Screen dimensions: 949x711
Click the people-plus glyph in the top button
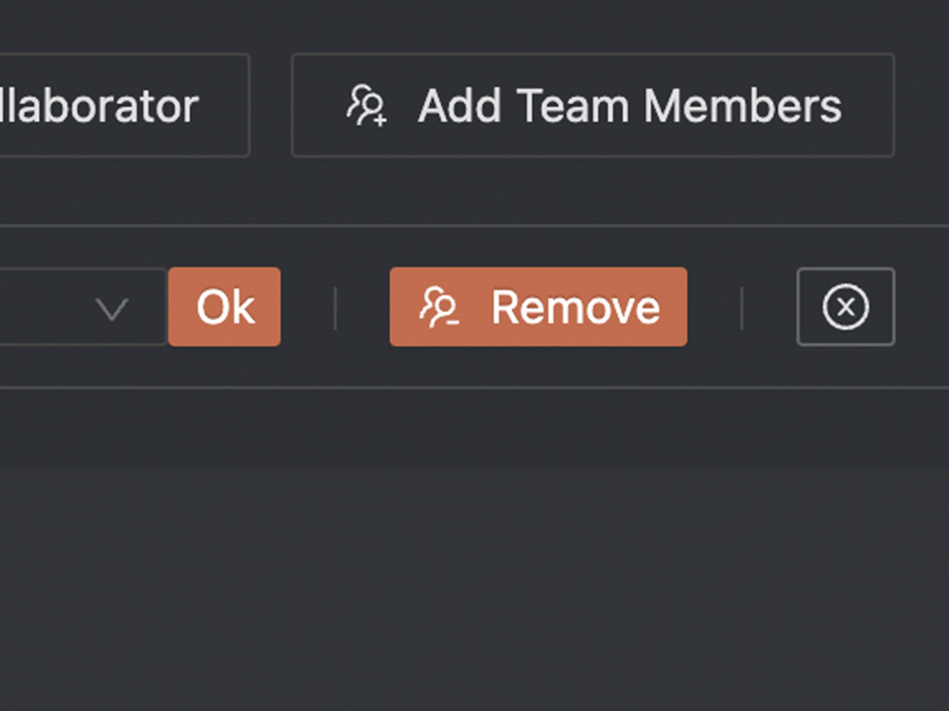coord(367,106)
